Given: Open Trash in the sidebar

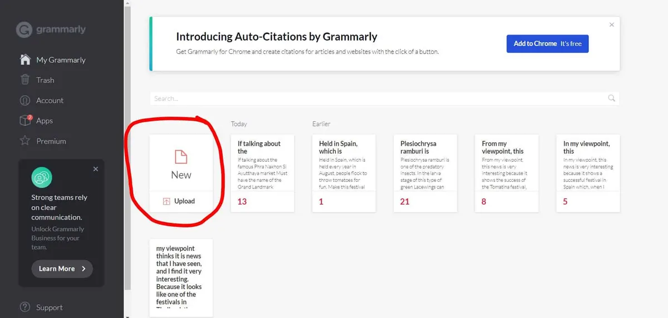Looking at the screenshot, I should coord(45,80).
